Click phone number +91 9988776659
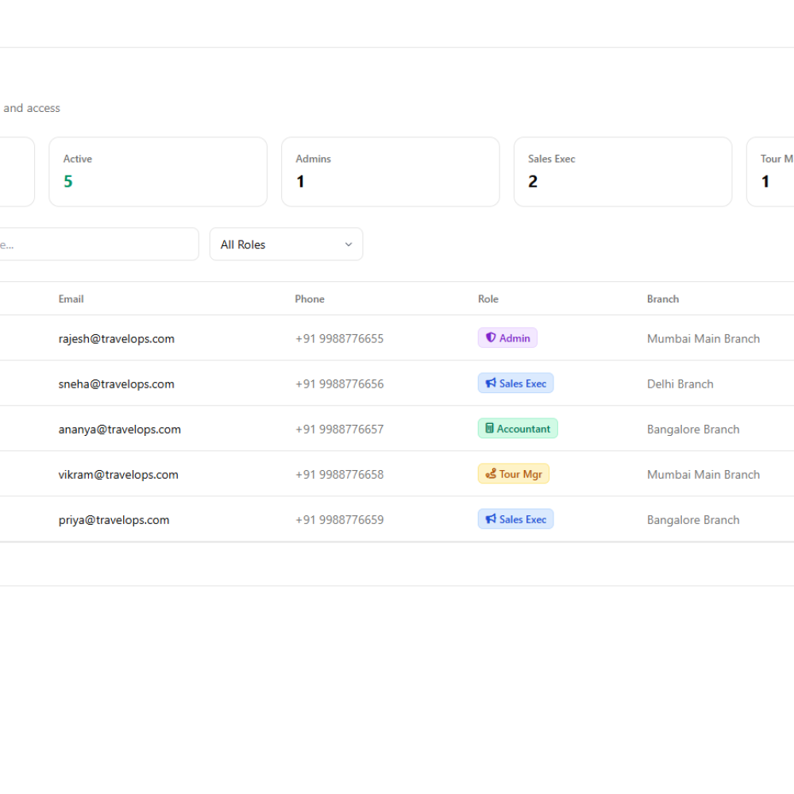 pos(340,520)
